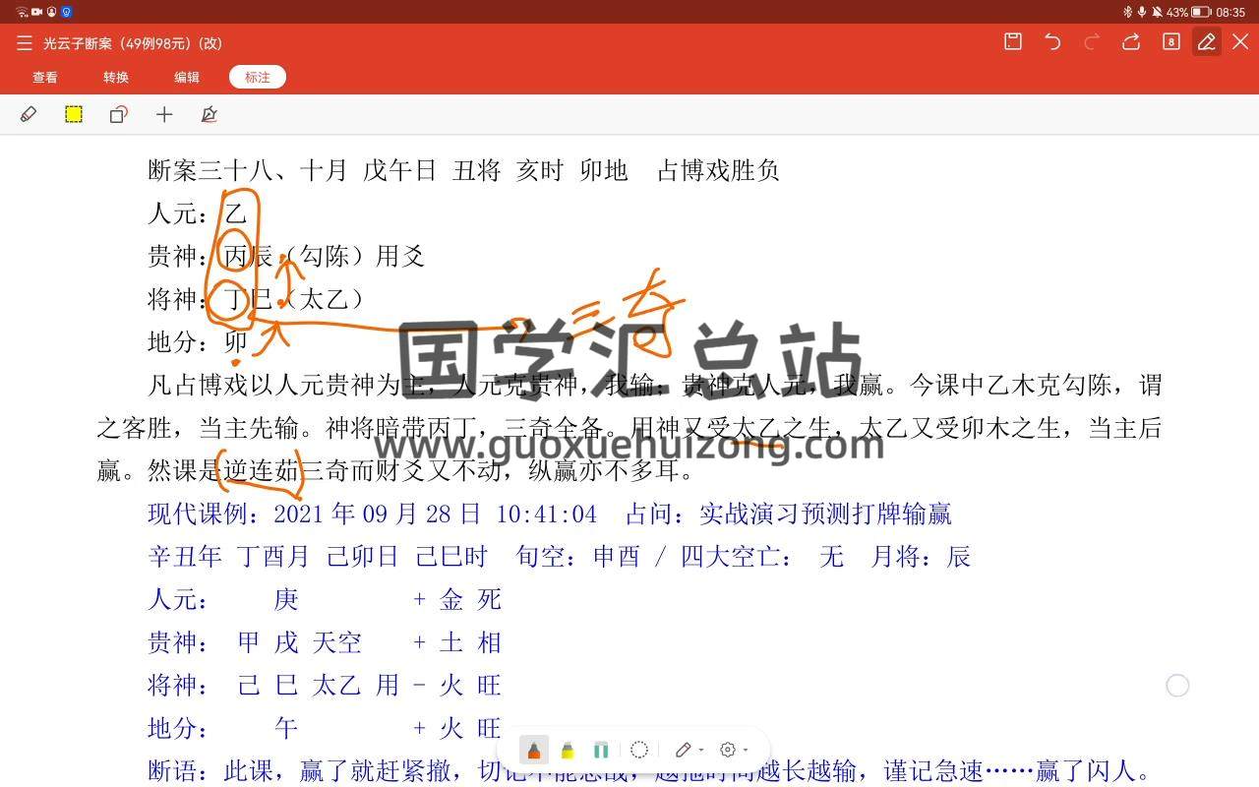Close the document with the X icon

1240,41
